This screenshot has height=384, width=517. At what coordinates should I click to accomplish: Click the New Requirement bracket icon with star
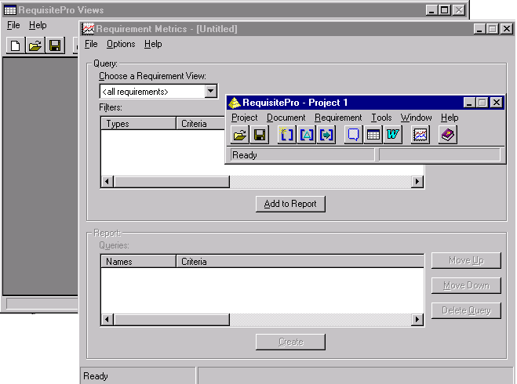pyautogui.click(x=286, y=135)
